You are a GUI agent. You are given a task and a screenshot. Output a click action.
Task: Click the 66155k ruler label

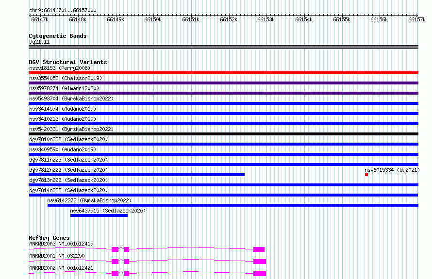pyautogui.click(x=342, y=19)
